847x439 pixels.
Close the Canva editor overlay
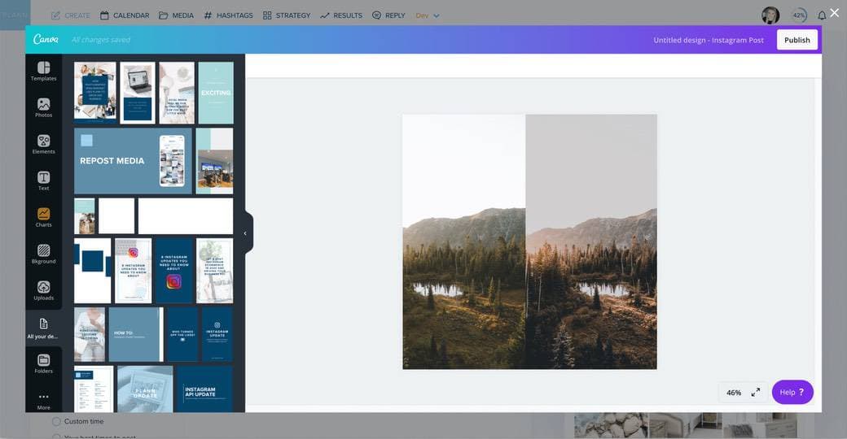tap(835, 13)
